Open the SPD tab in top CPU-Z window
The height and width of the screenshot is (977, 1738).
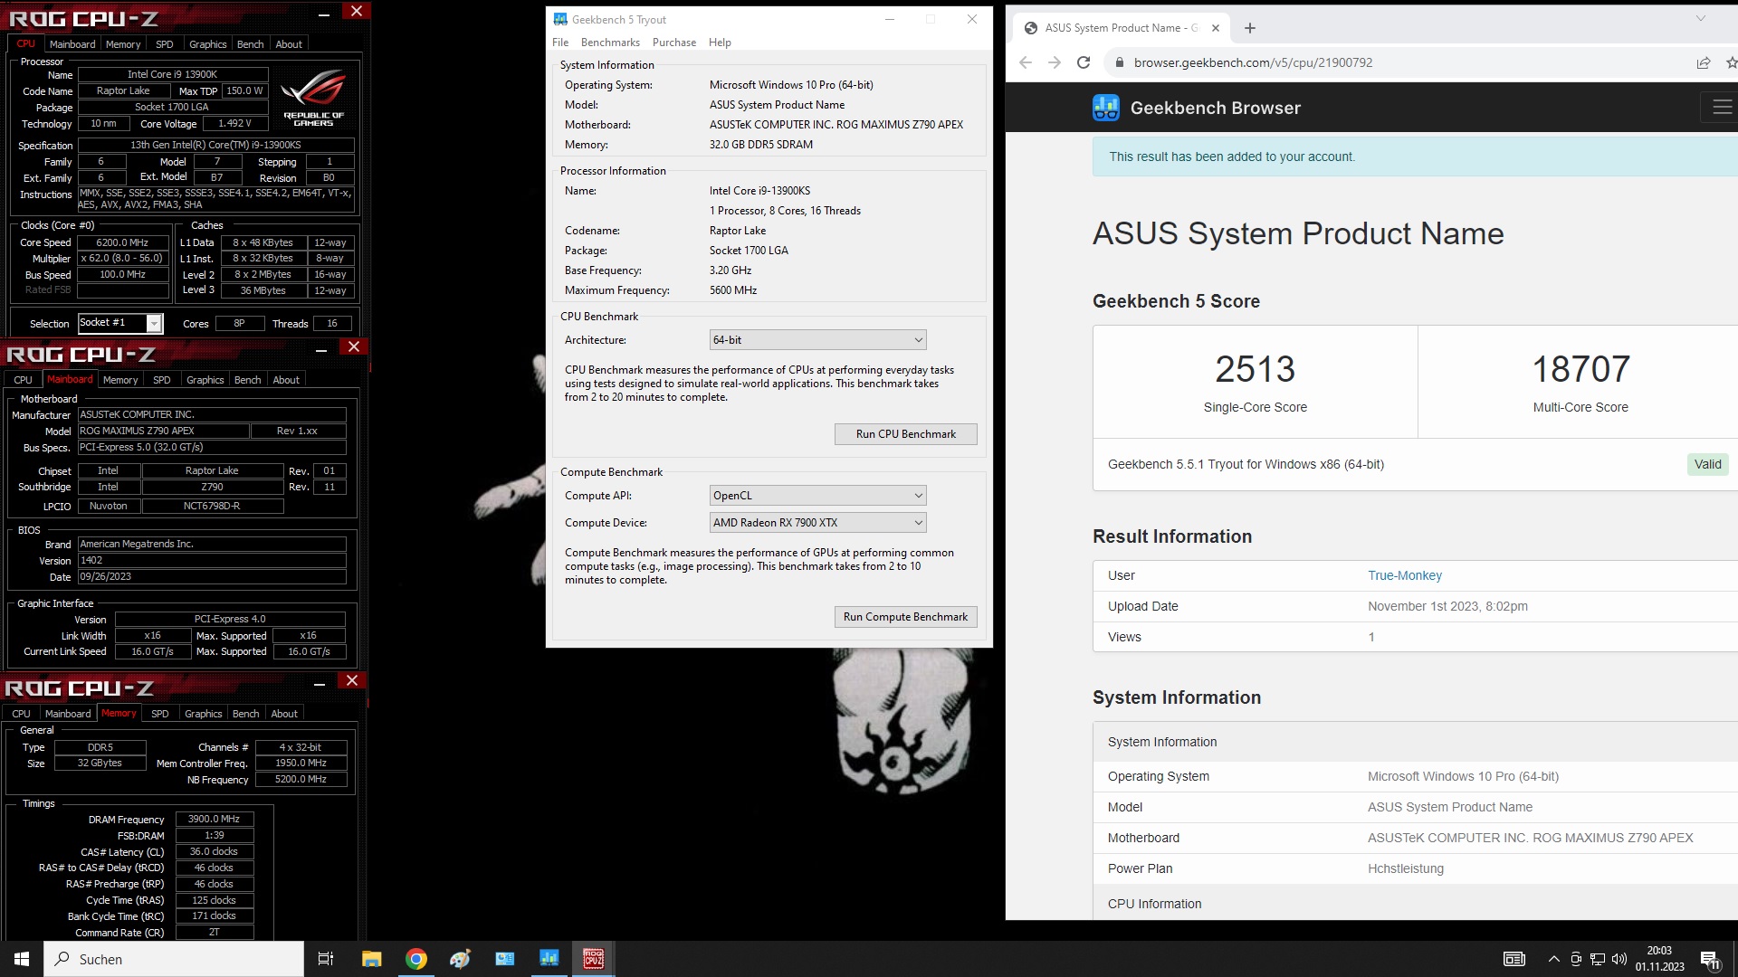[x=164, y=44]
